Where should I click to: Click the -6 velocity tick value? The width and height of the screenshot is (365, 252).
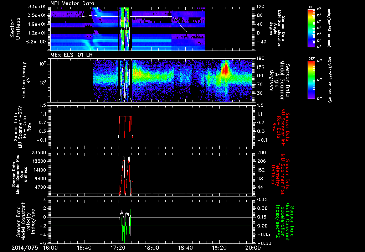pyautogui.click(x=43, y=243)
